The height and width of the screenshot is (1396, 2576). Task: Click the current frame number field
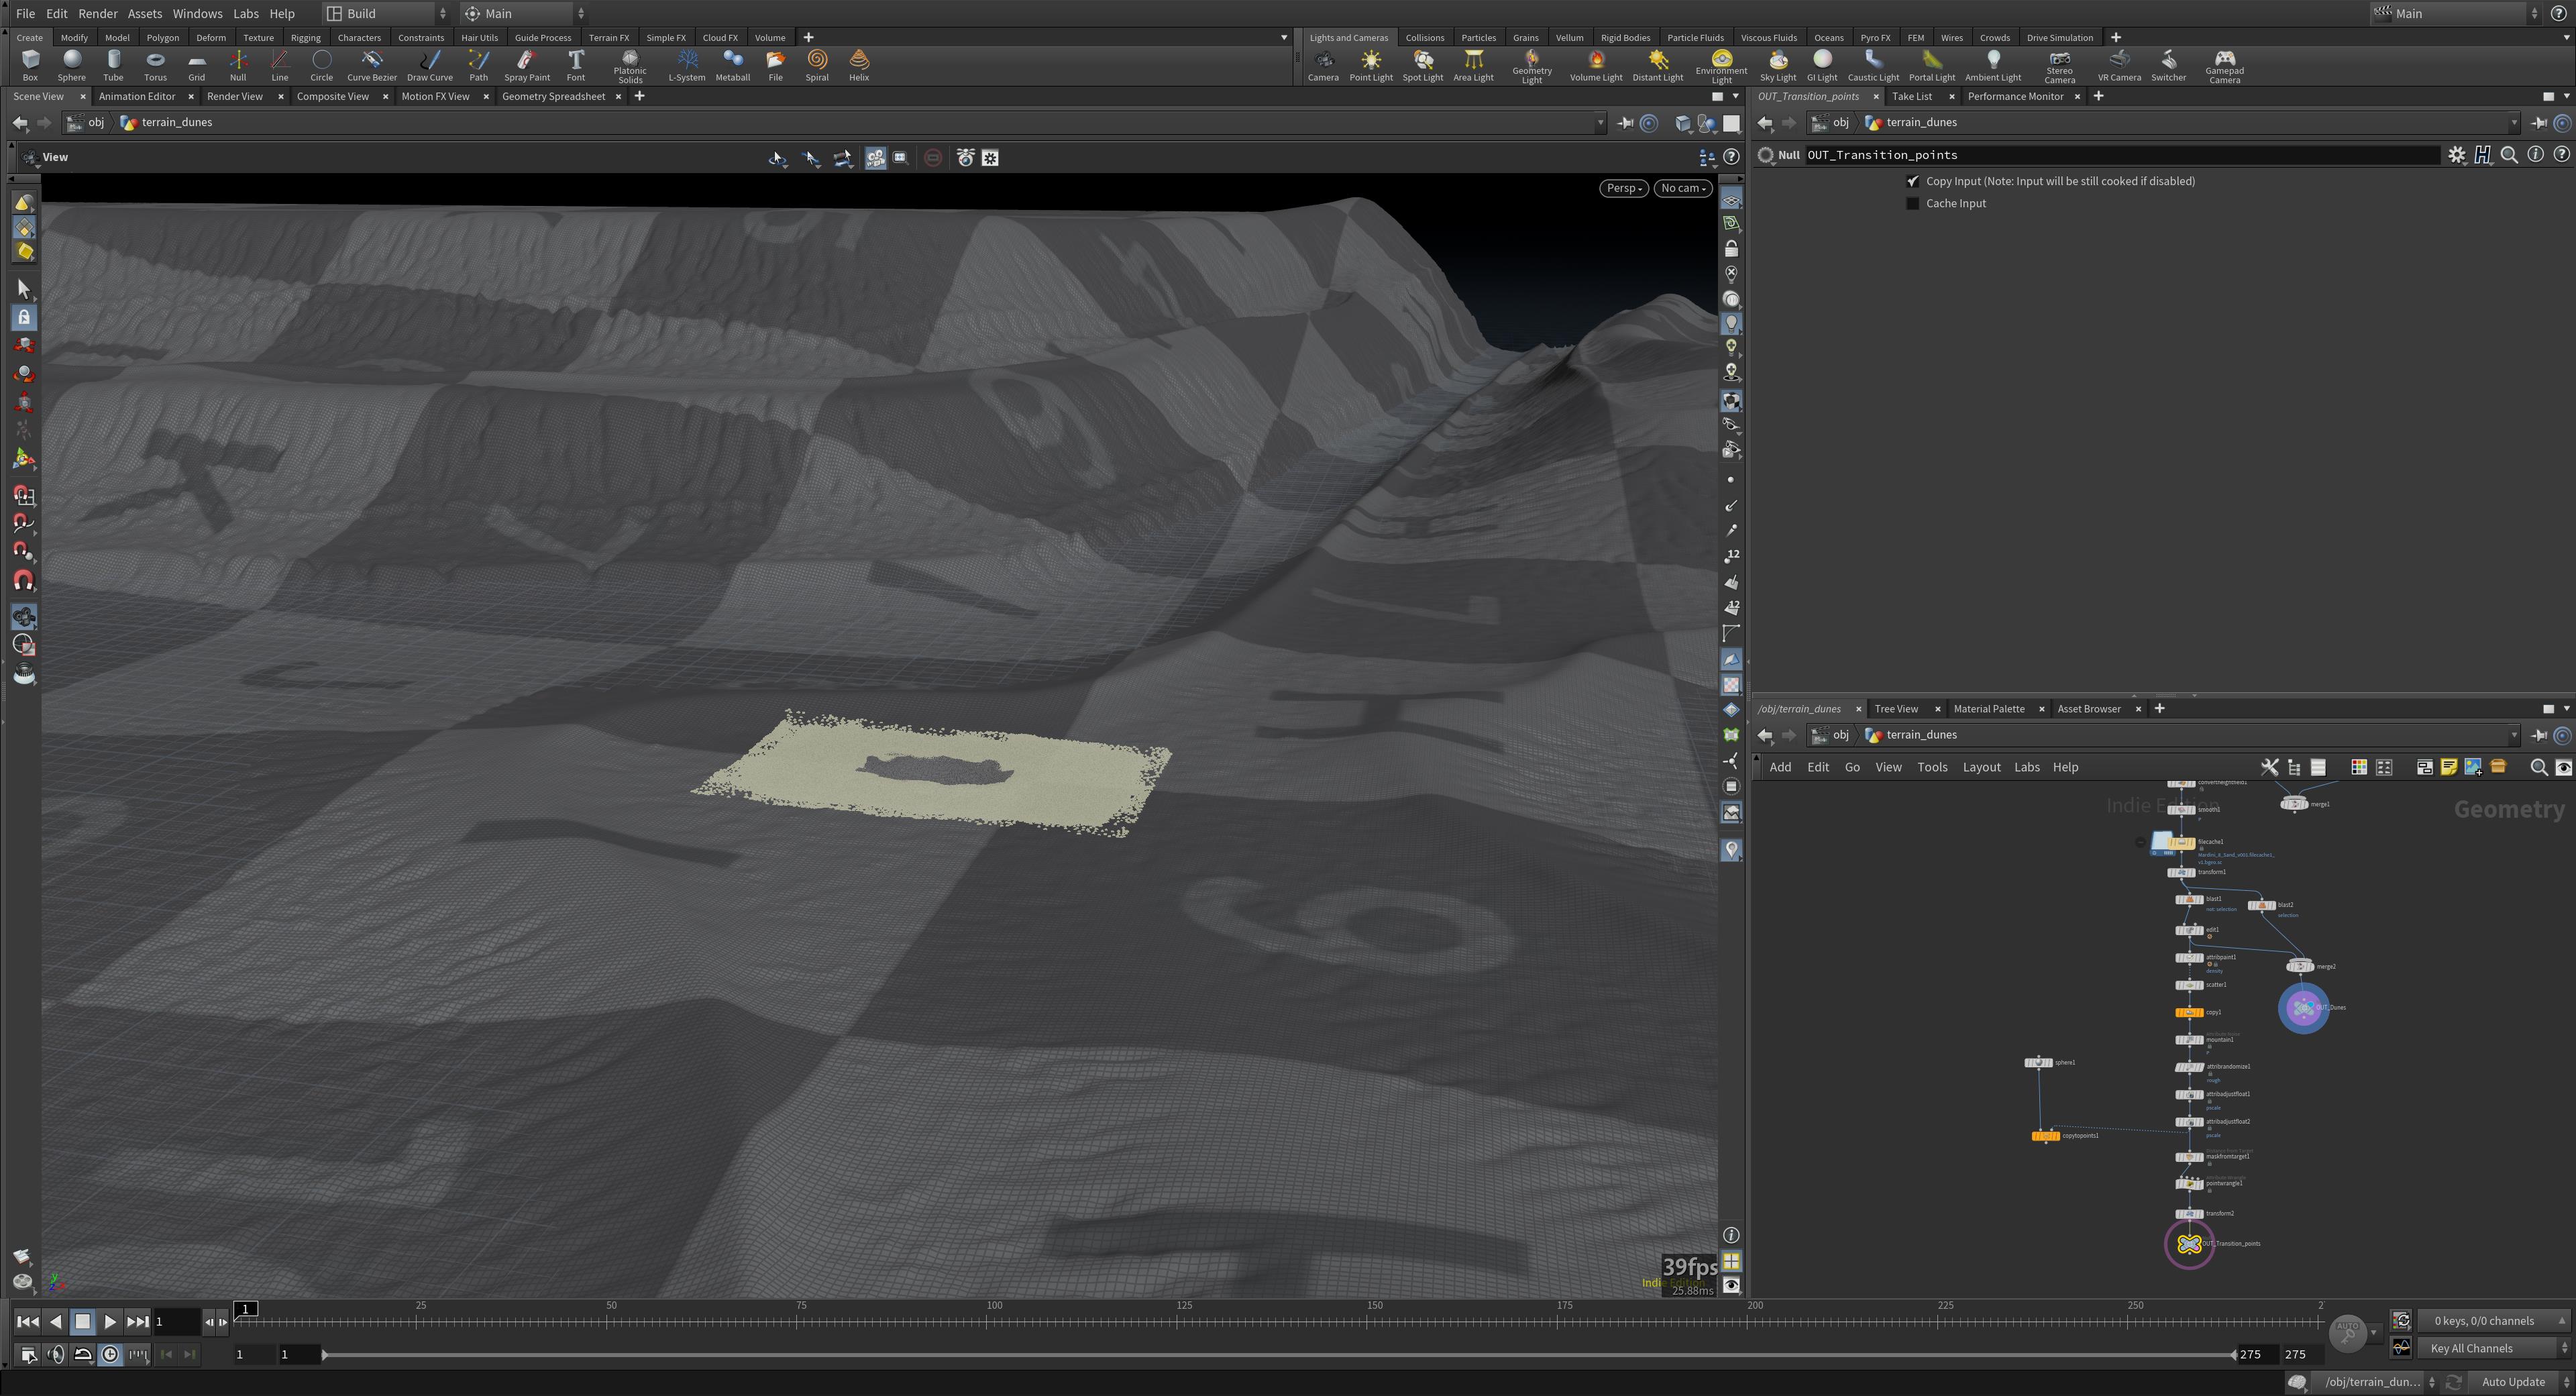pyautogui.click(x=176, y=1322)
